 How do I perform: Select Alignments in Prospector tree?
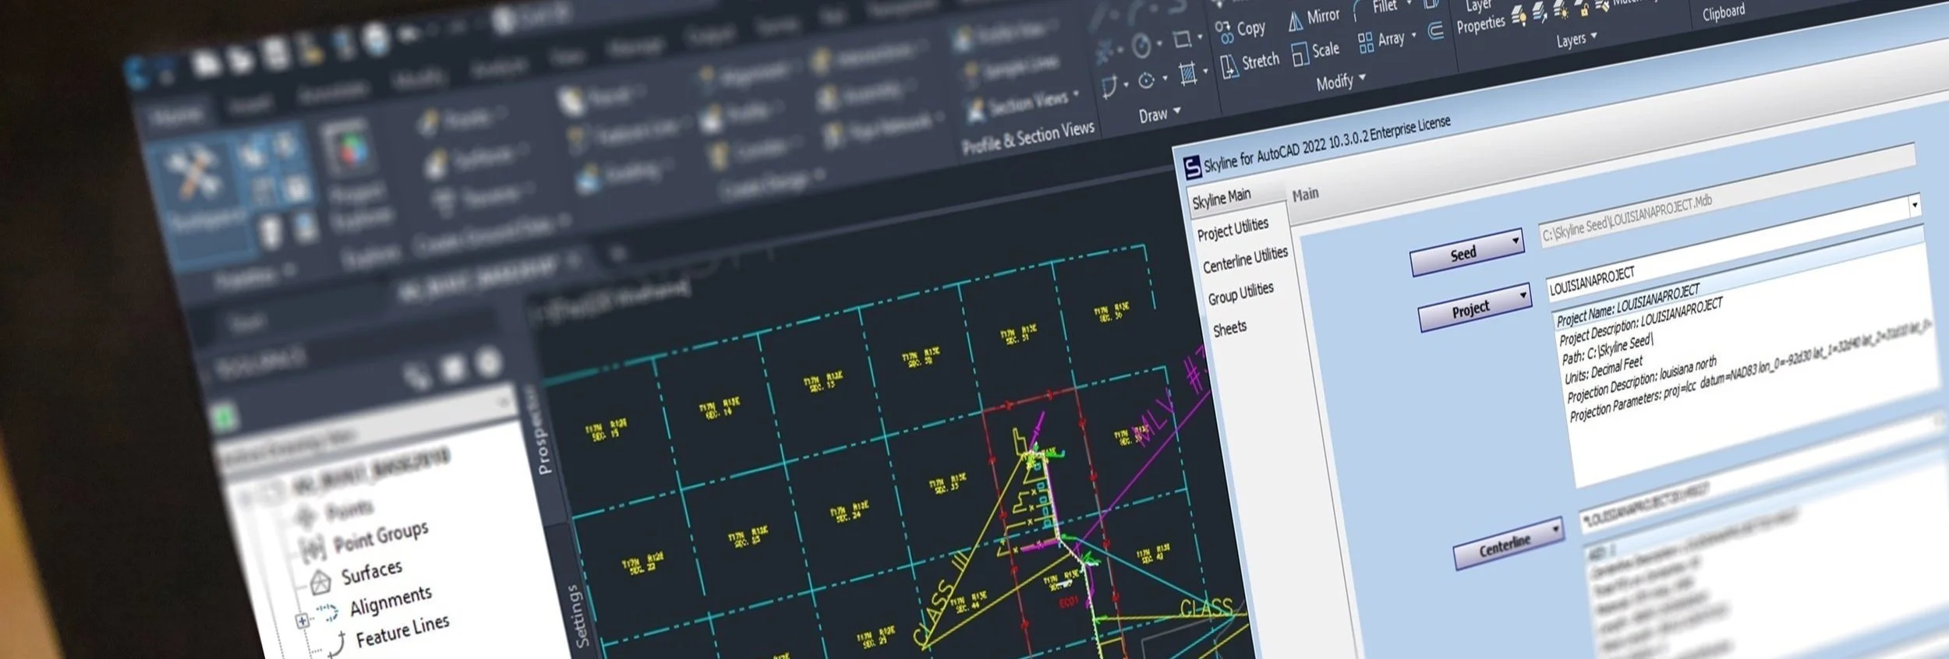point(391,600)
